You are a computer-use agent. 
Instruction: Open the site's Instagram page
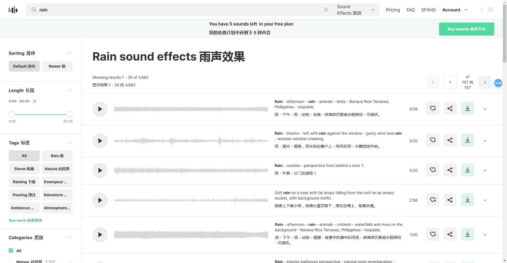click(x=490, y=9)
